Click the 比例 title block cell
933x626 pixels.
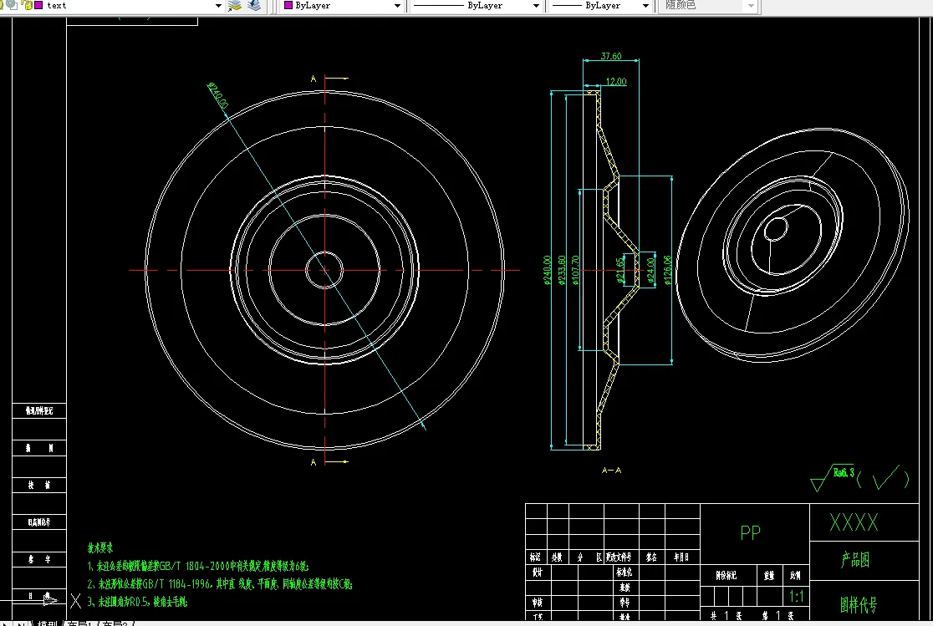(x=796, y=575)
